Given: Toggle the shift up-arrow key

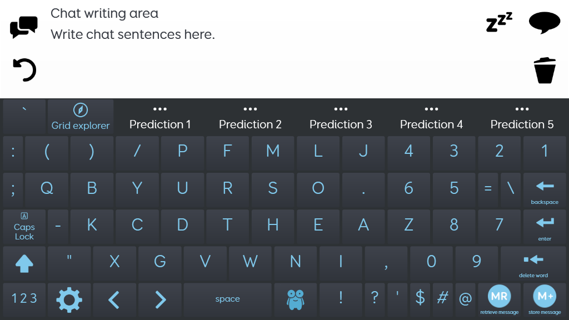Looking at the screenshot, I should click(24, 263).
